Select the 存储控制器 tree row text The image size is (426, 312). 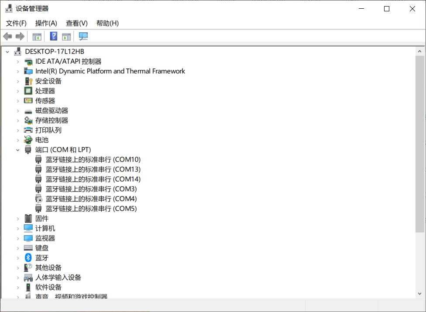[52, 120]
